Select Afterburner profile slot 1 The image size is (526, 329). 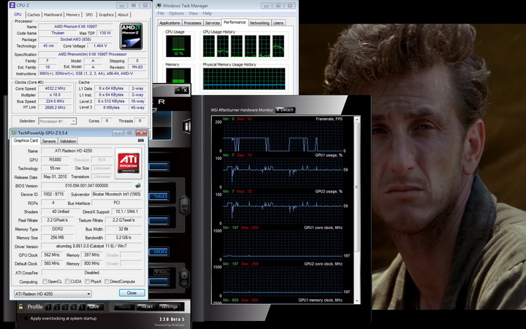click(48, 307)
